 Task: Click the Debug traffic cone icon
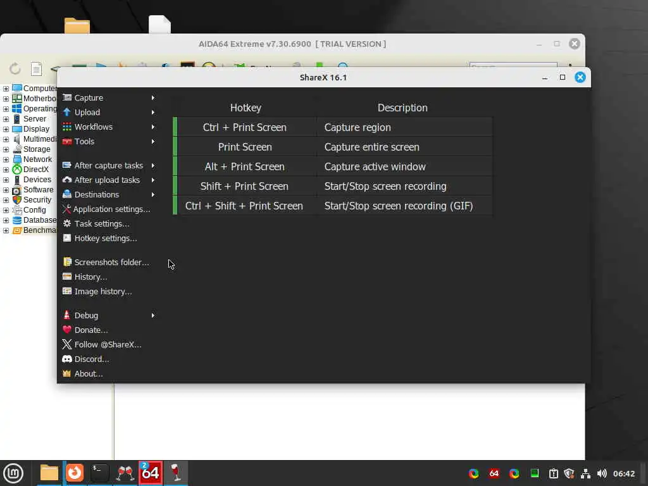point(67,315)
